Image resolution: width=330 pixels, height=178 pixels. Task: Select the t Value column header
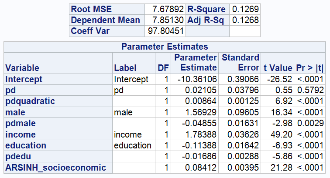(x=277, y=68)
